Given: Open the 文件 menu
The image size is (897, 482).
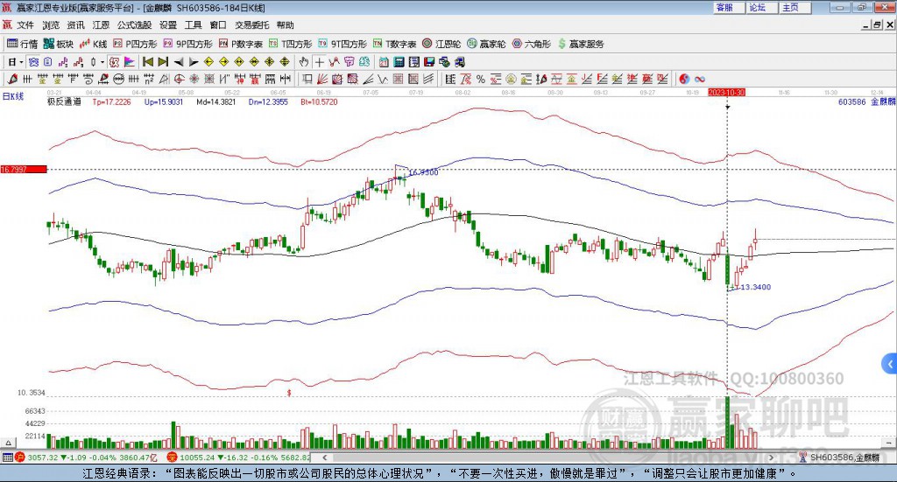Looking at the screenshot, I should 25,25.
